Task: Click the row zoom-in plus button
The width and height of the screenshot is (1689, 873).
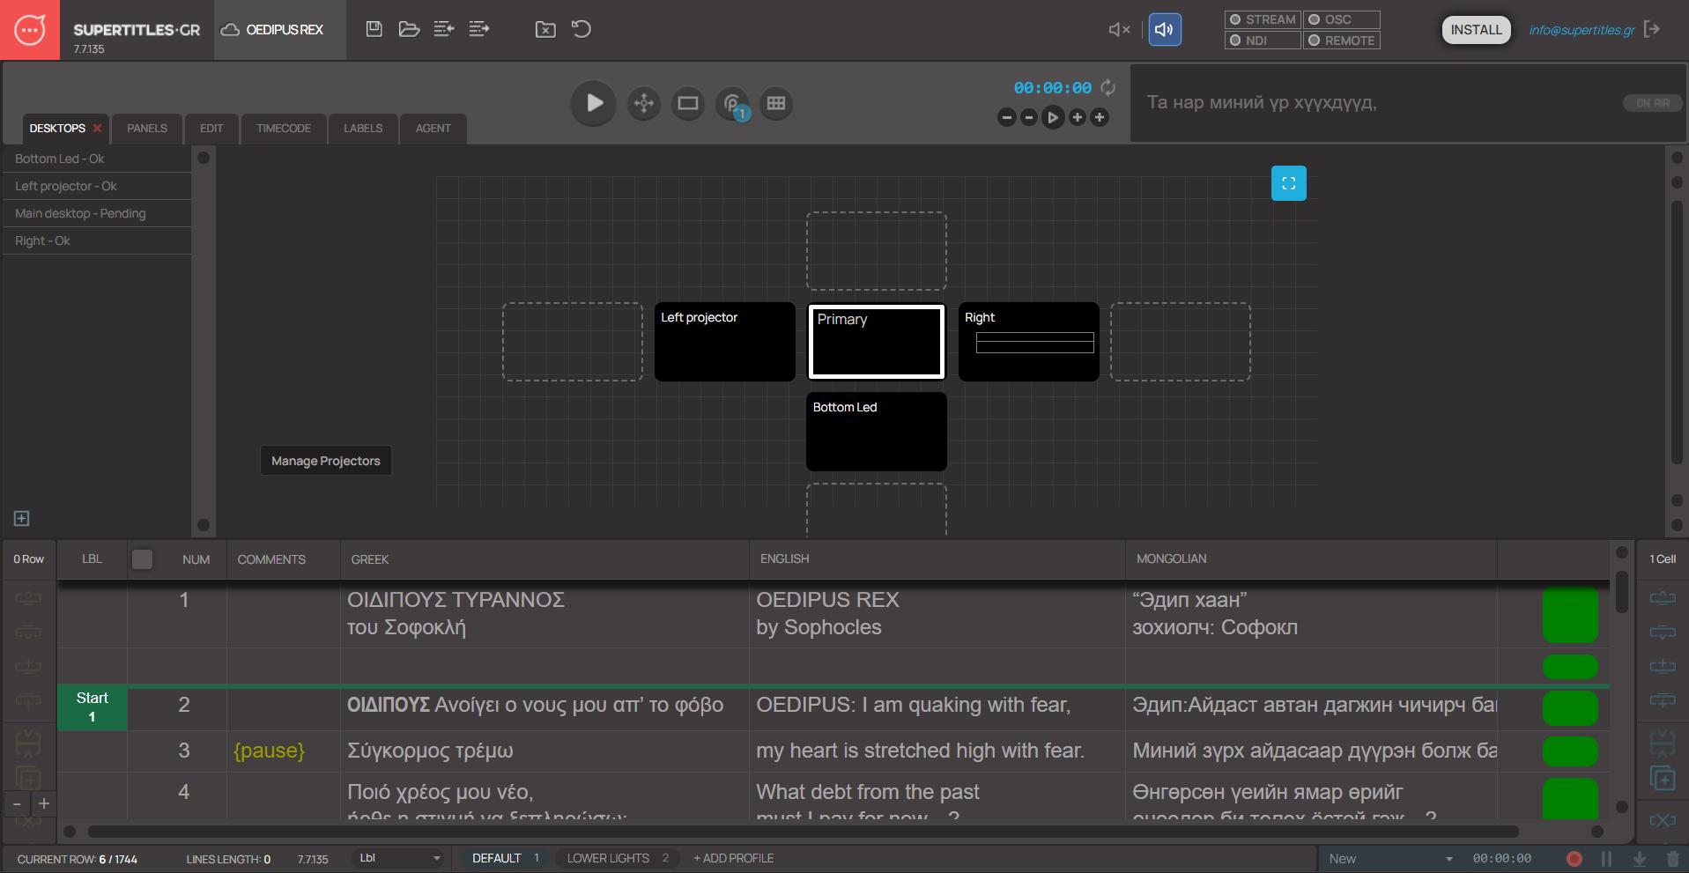Action: point(44,803)
